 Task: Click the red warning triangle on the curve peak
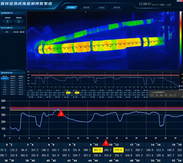pos(61,113)
